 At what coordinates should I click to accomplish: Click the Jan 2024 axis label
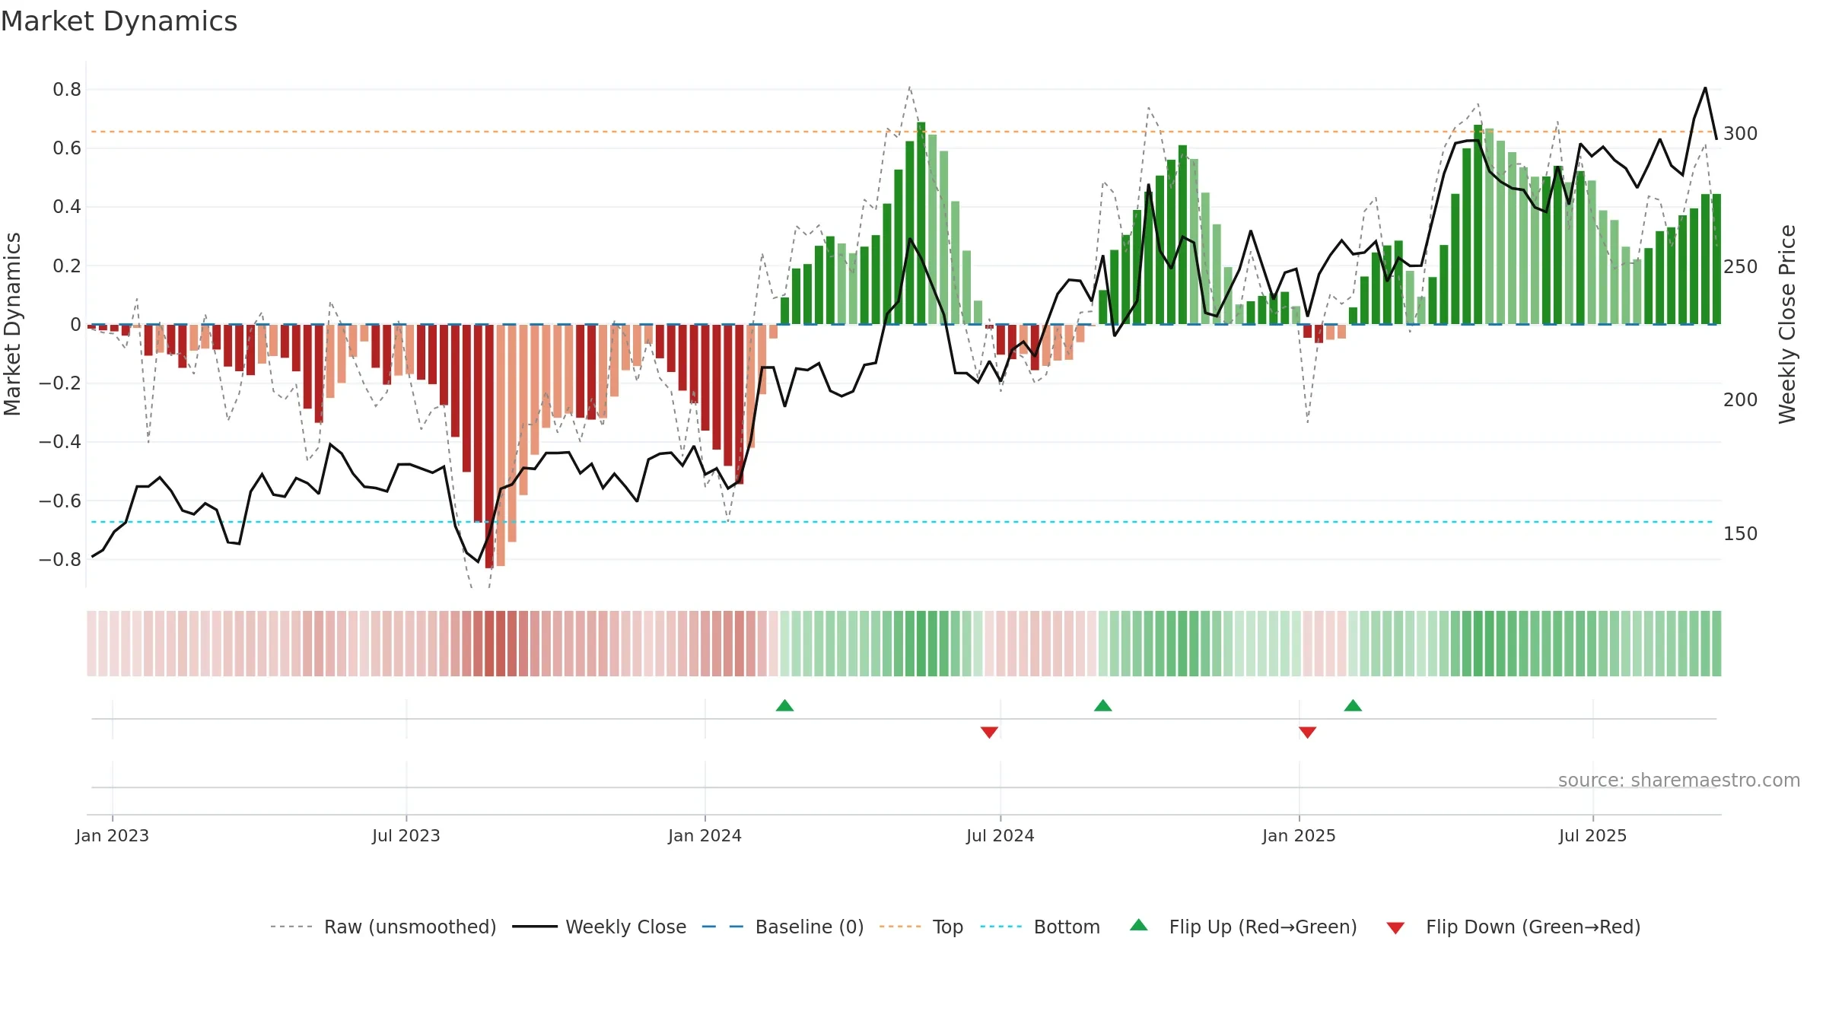[705, 835]
